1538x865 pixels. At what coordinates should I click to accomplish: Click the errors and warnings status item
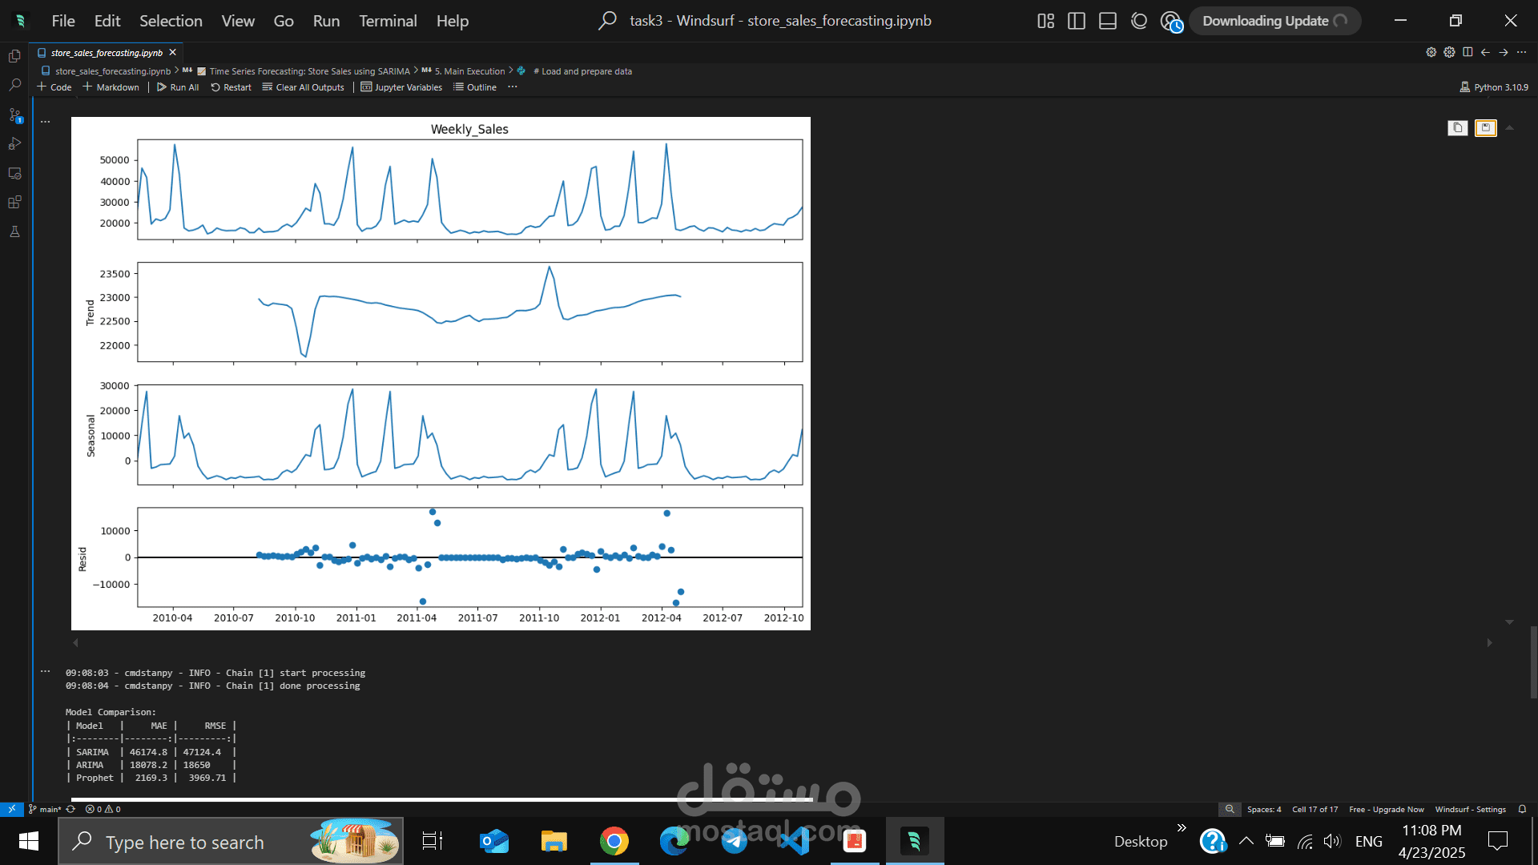[103, 810]
